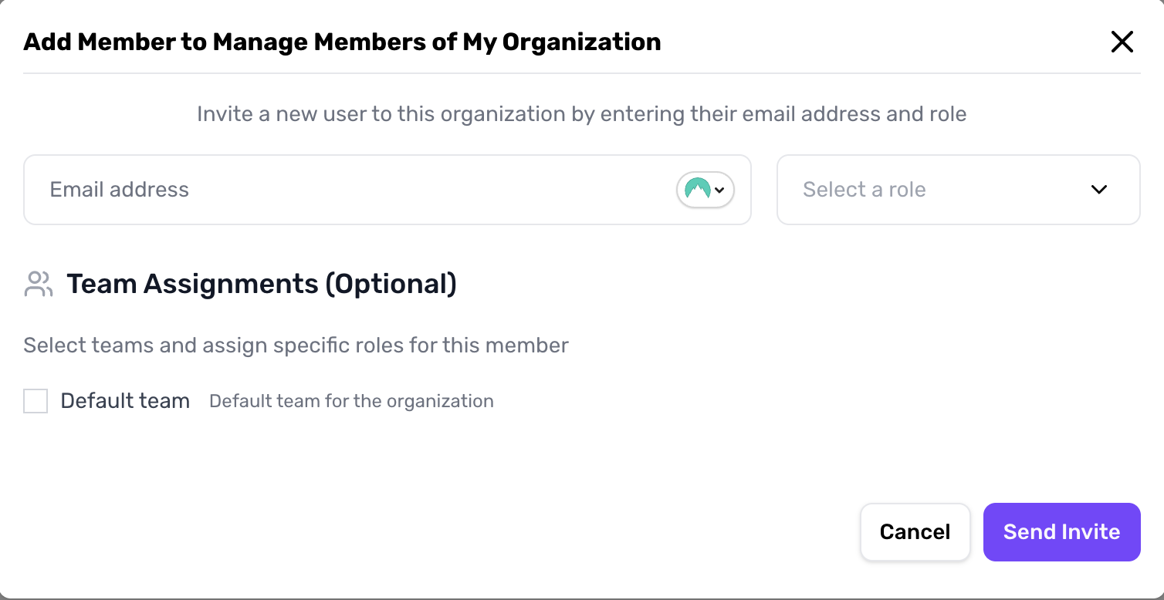Click the Team Assignments people icon
Screen dimensions: 1164x600
[38, 284]
